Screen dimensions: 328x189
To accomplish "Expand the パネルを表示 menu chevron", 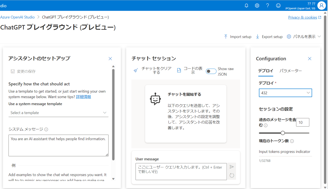I will pyautogui.click(x=319, y=37).
